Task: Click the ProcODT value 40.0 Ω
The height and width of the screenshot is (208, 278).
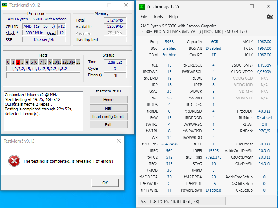Action: pos(264,111)
